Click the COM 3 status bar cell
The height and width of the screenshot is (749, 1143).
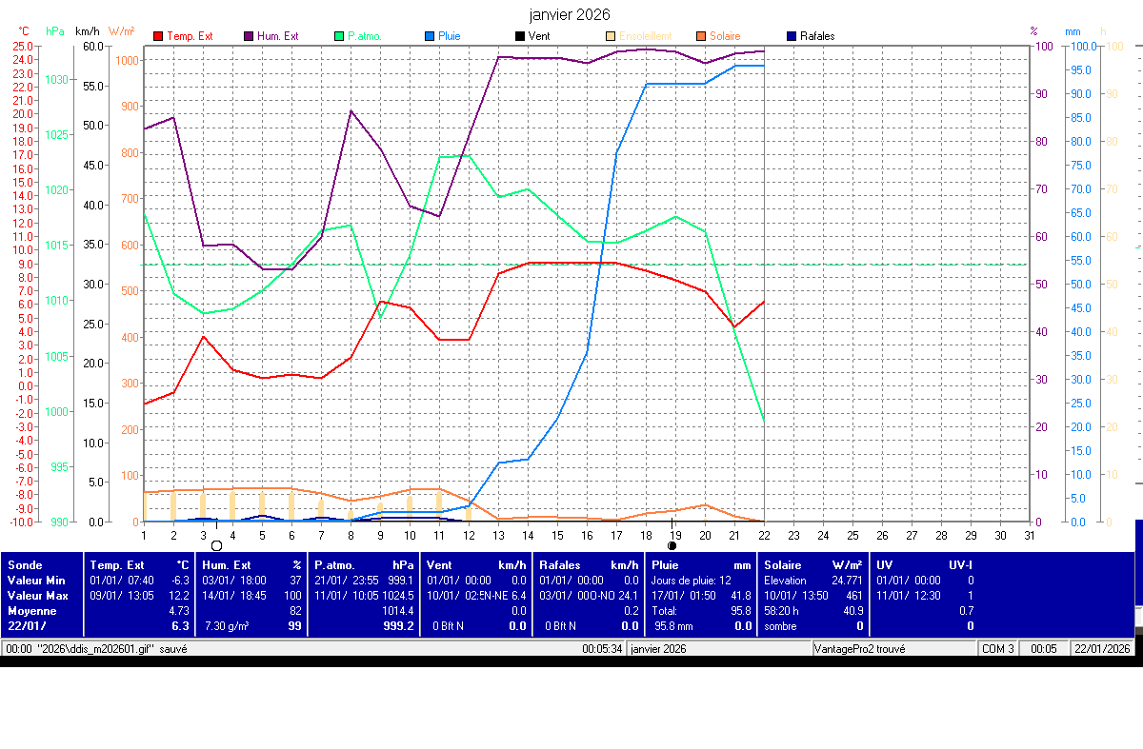pyautogui.click(x=999, y=648)
